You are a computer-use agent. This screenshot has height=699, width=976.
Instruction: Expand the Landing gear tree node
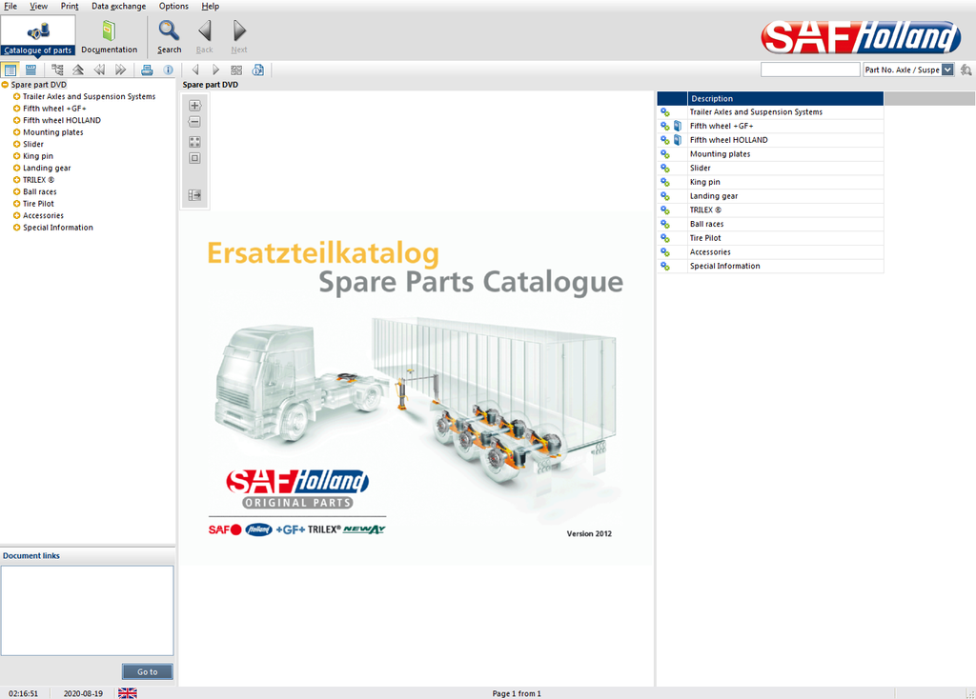click(x=17, y=169)
